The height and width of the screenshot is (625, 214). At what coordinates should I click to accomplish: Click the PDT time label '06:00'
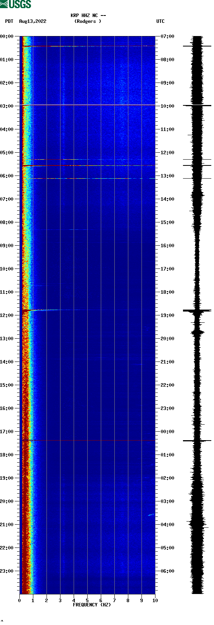click(x=7, y=176)
